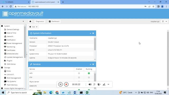Click the Enabled column header in Services
169x95 pixels.
tap(79, 69)
